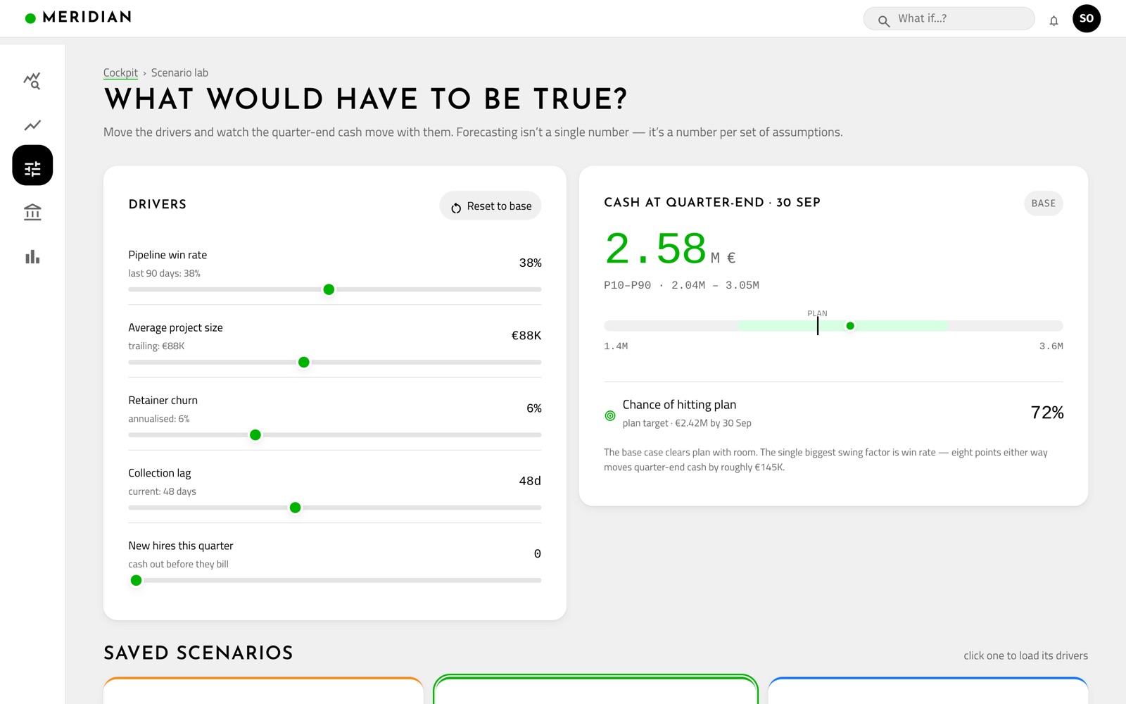Click the Pipeline win rate slider handle
Viewport: 1126px width, 704px height.
tap(329, 289)
